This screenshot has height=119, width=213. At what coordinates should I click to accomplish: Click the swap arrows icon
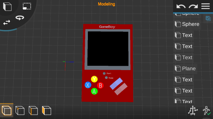7,22
